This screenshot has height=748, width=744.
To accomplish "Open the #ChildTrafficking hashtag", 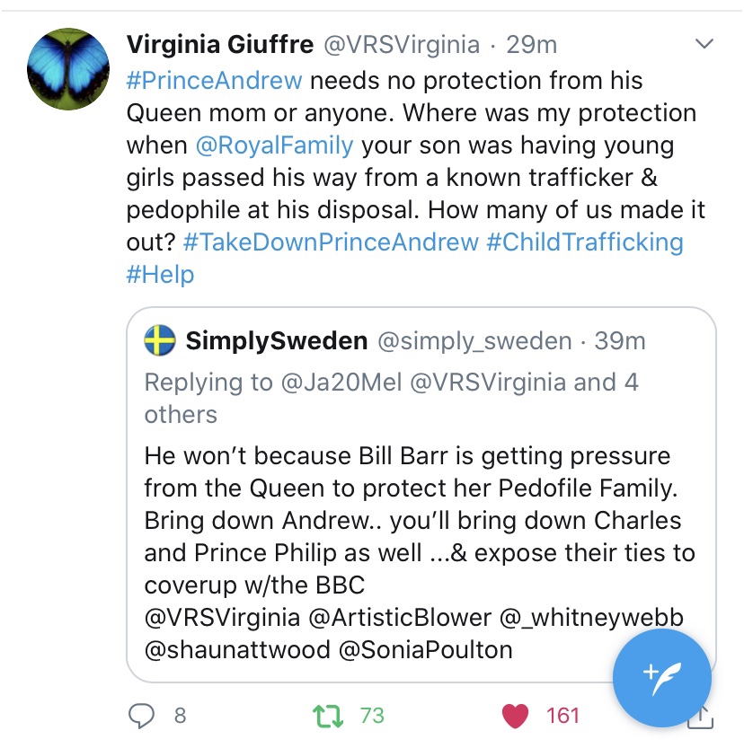I will pyautogui.click(x=585, y=242).
